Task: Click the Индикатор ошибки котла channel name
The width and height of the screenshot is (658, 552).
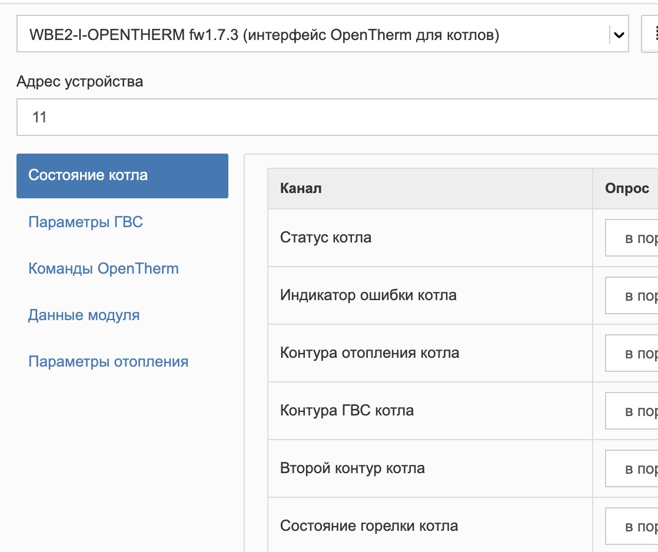Action: point(368,295)
